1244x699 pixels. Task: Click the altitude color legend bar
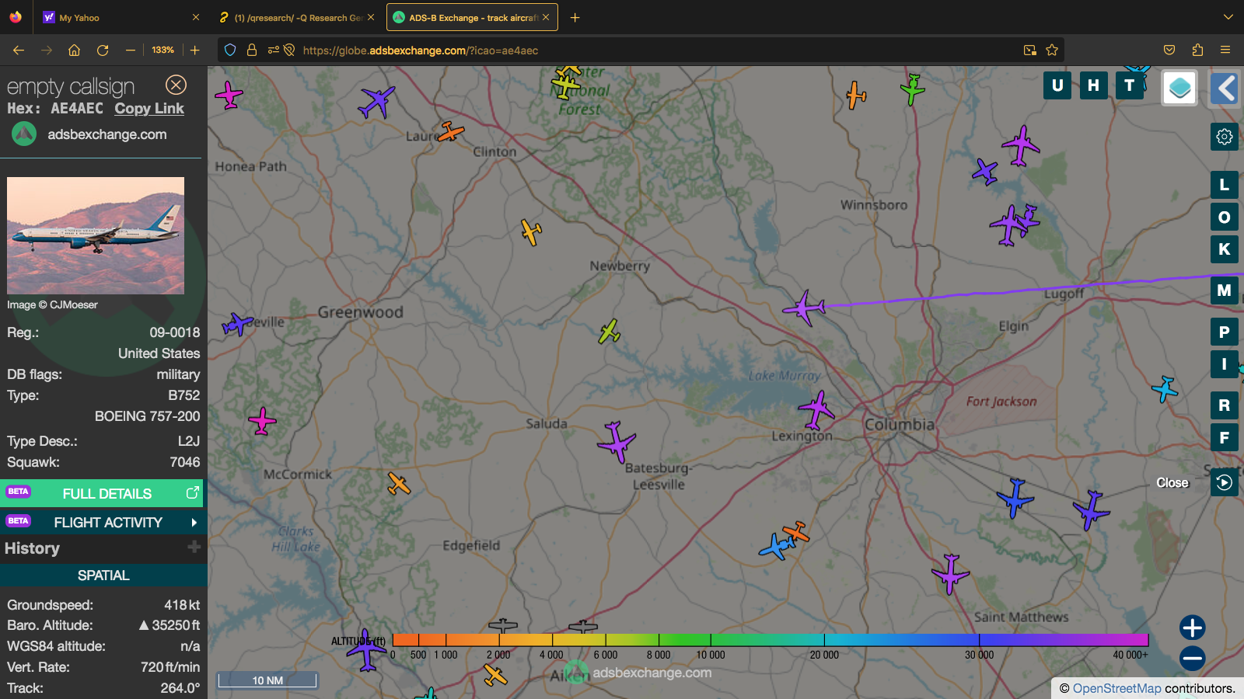pos(771,640)
